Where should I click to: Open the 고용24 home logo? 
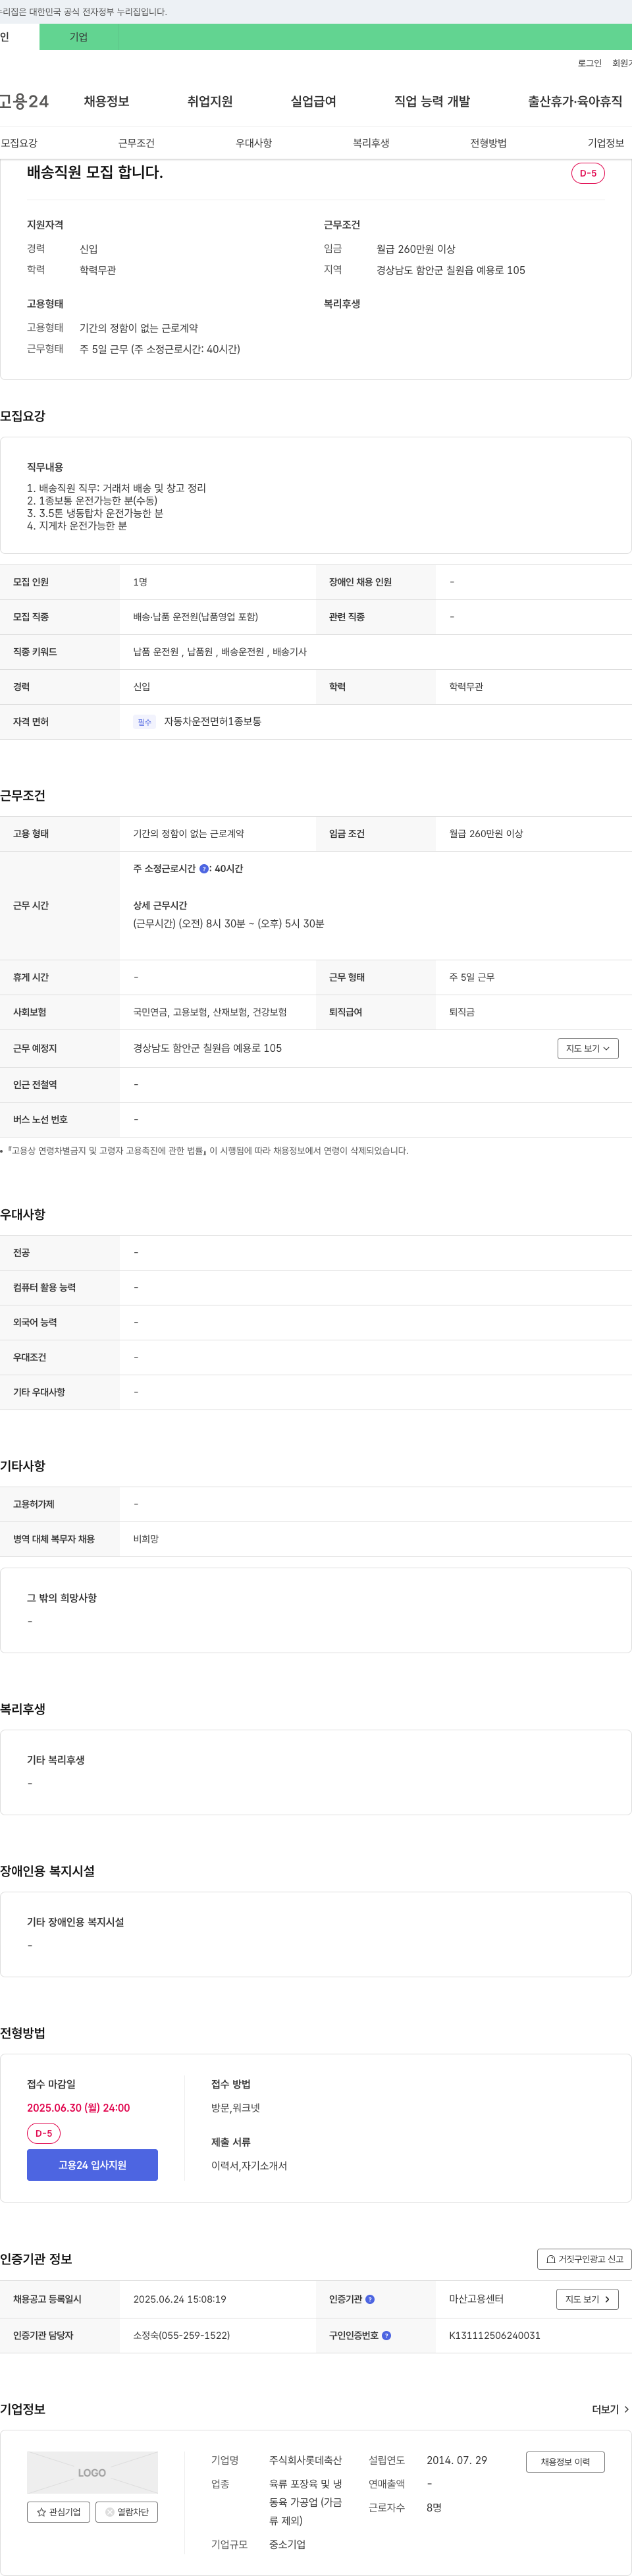point(24,101)
